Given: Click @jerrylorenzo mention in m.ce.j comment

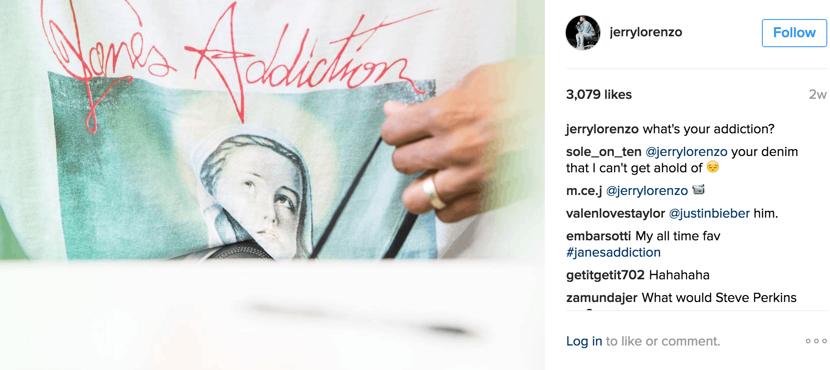Looking at the screenshot, I should (x=647, y=190).
